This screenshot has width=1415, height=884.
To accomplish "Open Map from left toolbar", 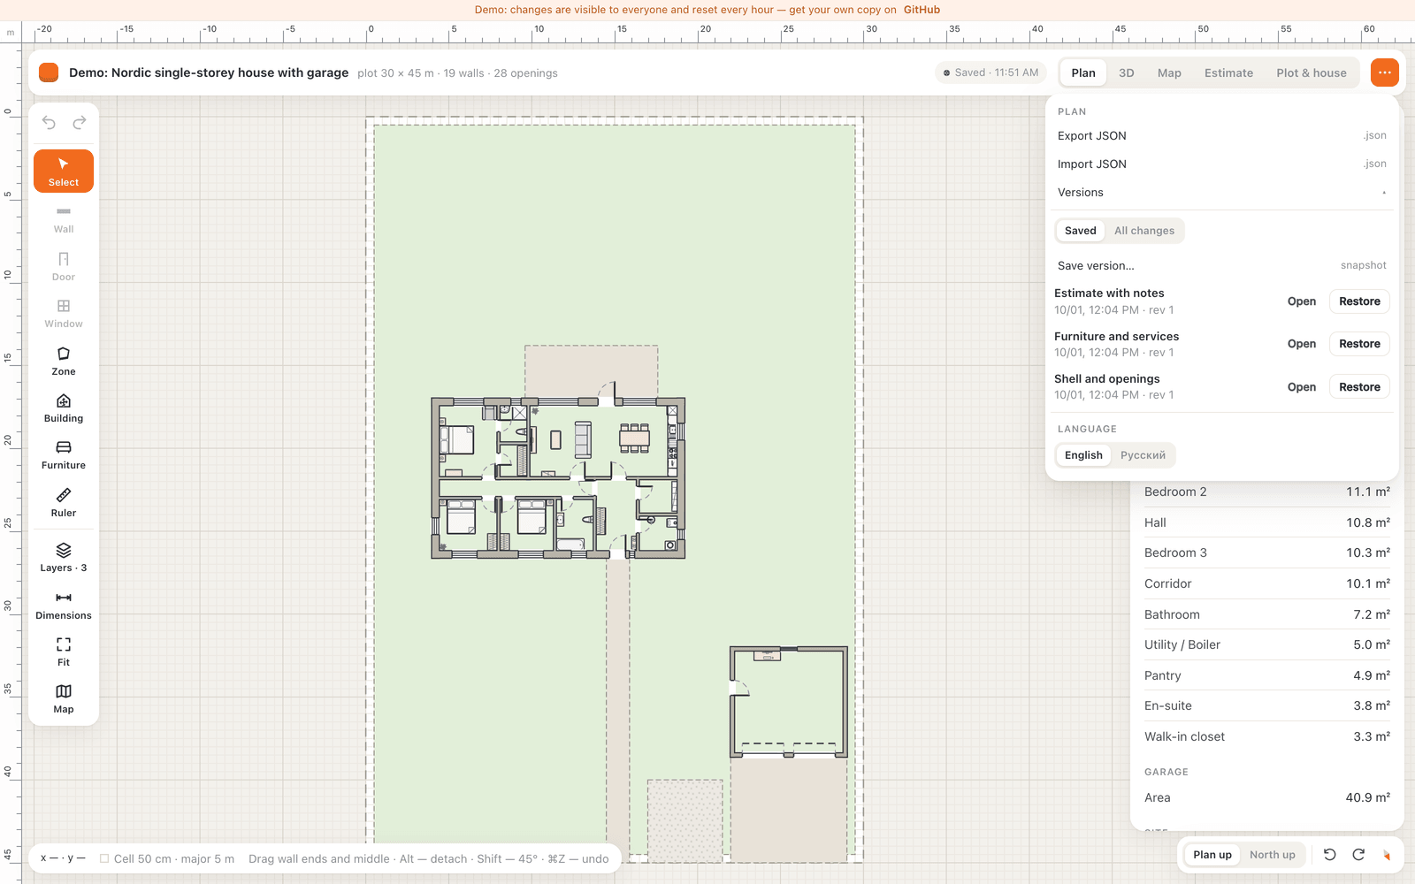I will (64, 698).
